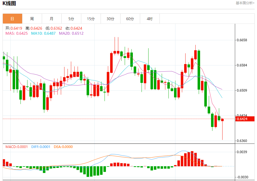Open the 60分 interval tab
This screenshot has height=181, width=257.
pos(130,19)
